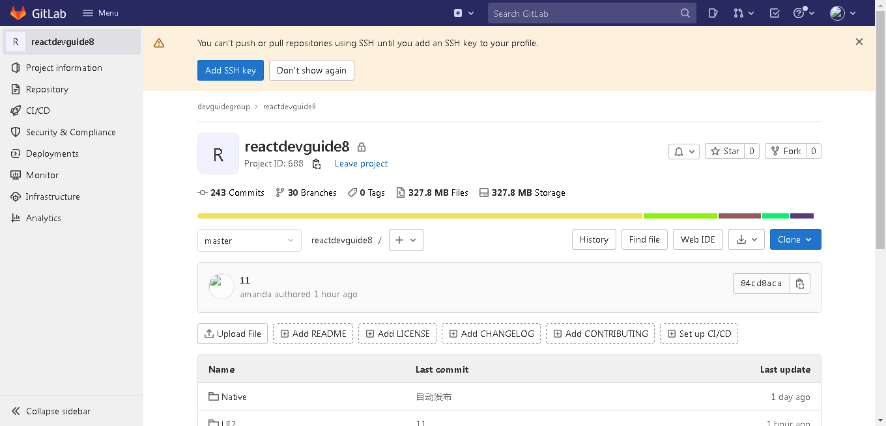Image resolution: width=886 pixels, height=426 pixels.
Task: Open the devguidegroup breadcrumb link
Action: (x=223, y=107)
